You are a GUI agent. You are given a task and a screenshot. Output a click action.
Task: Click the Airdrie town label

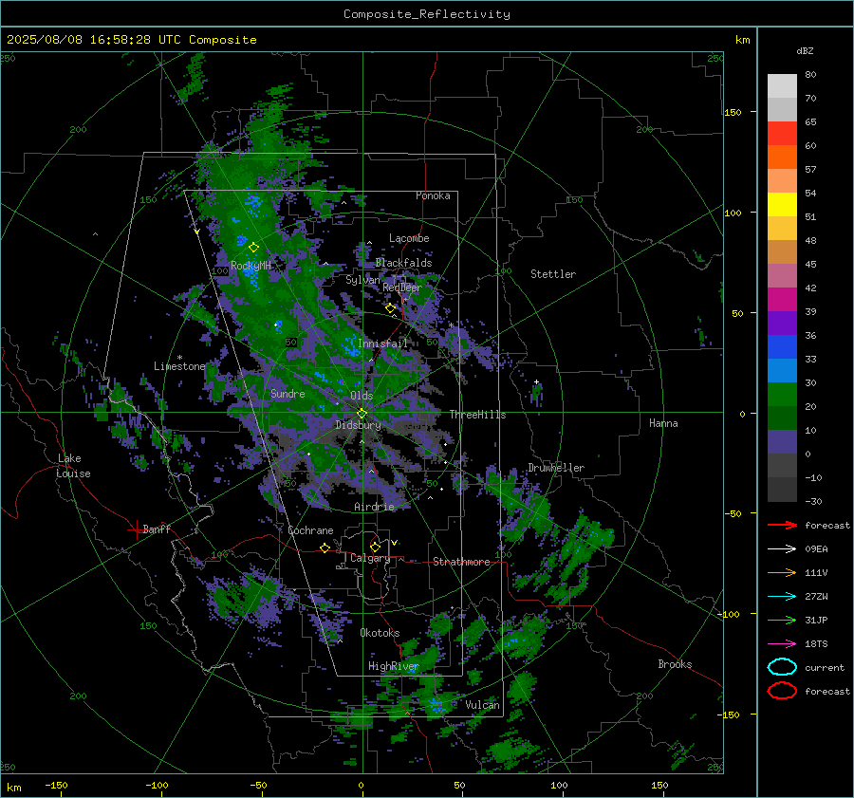pyautogui.click(x=374, y=507)
